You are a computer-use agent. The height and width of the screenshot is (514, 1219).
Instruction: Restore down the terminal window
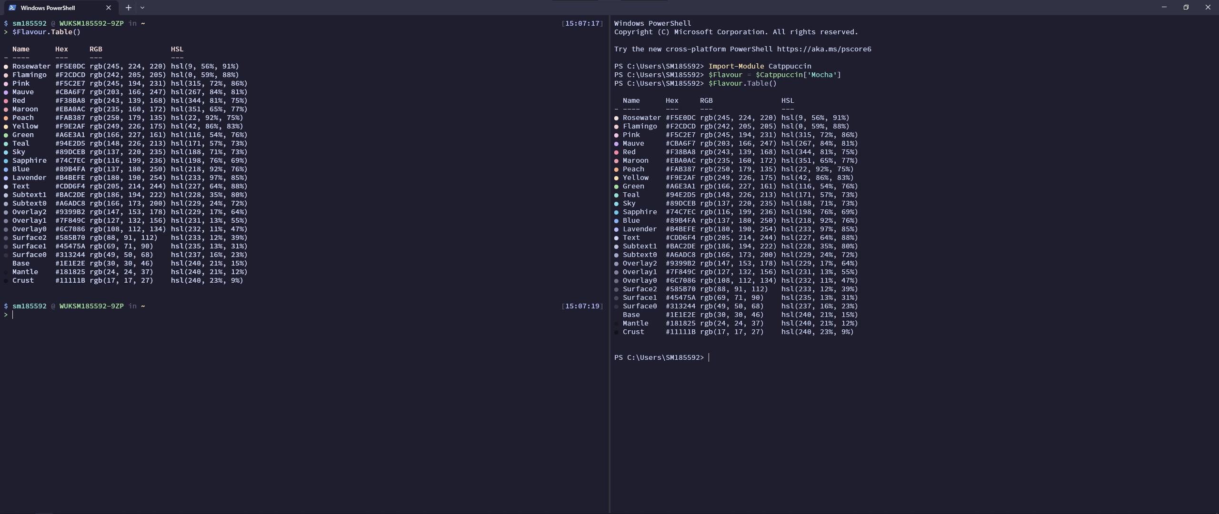tap(1186, 7)
